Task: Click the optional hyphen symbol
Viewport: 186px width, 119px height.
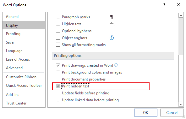Action: (x=112, y=31)
